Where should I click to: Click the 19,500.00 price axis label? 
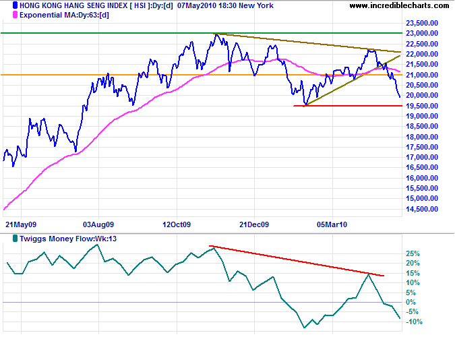pyautogui.click(x=421, y=106)
